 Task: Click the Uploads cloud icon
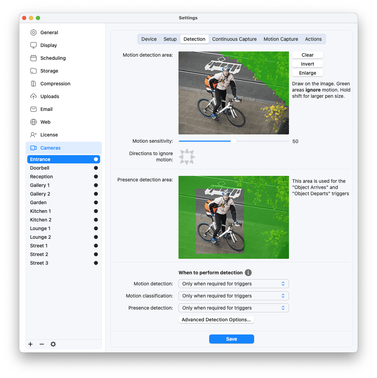pyautogui.click(x=33, y=96)
